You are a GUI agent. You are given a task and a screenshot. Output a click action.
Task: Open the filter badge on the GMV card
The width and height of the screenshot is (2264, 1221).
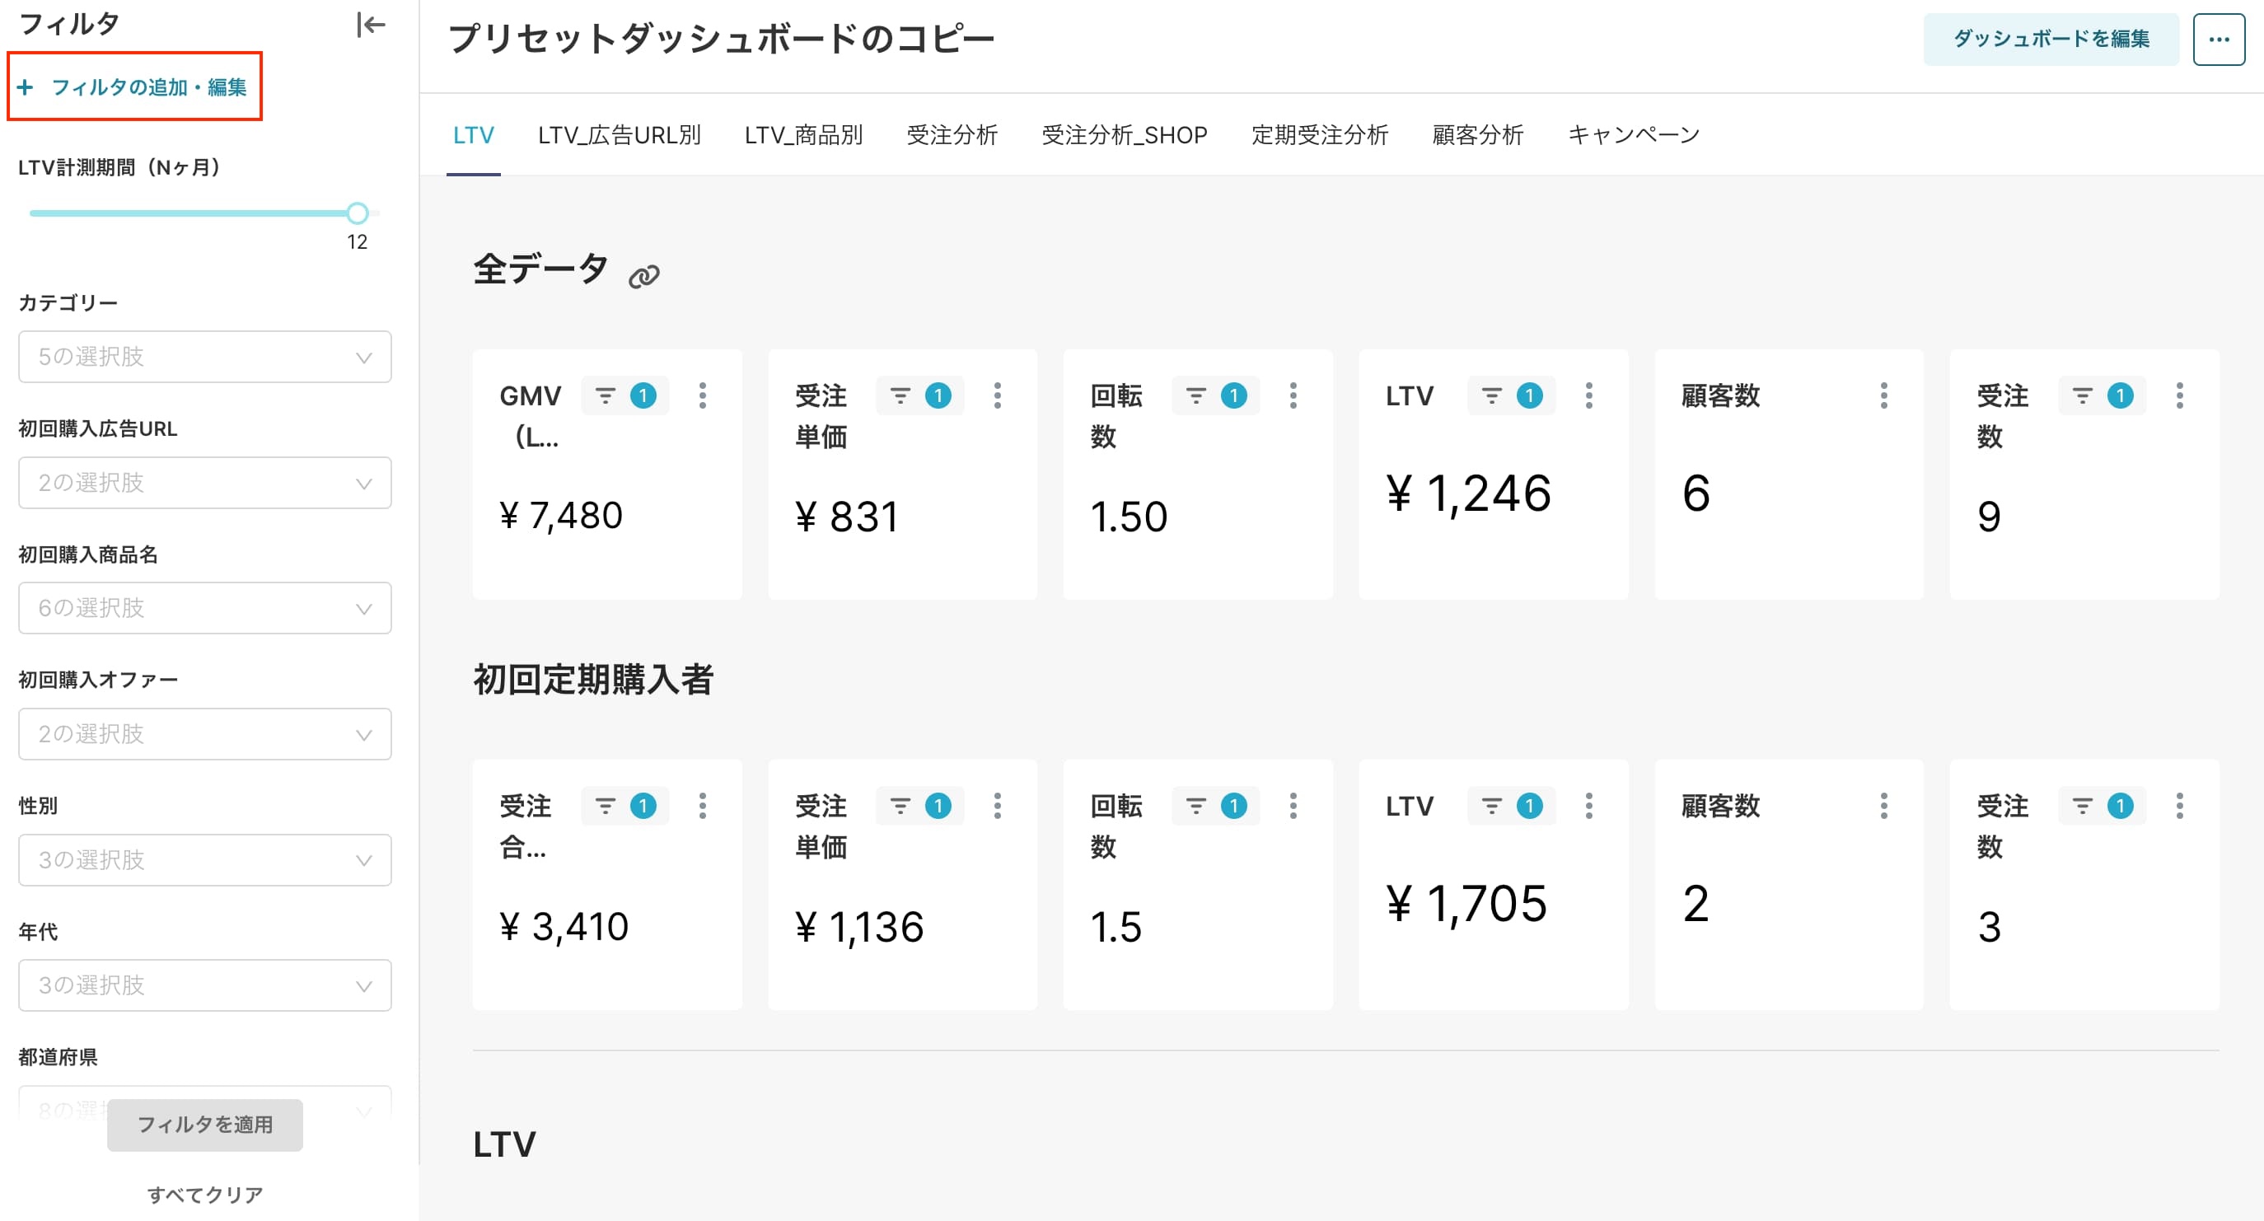pos(624,395)
